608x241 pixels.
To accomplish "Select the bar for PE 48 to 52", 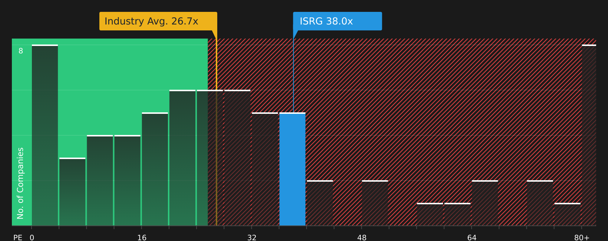I will click(375, 203).
